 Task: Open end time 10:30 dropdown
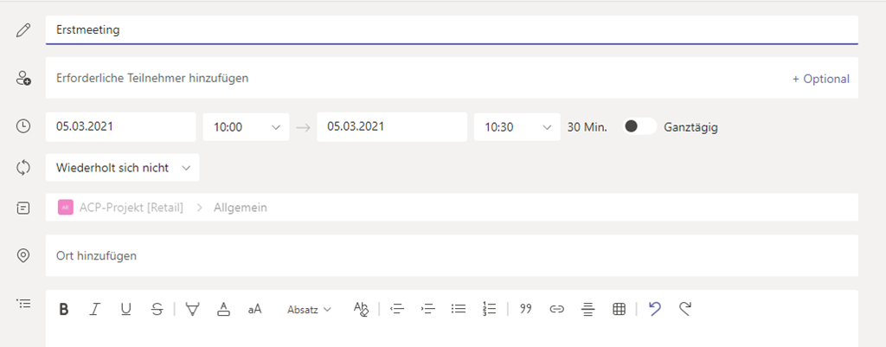[x=517, y=127]
